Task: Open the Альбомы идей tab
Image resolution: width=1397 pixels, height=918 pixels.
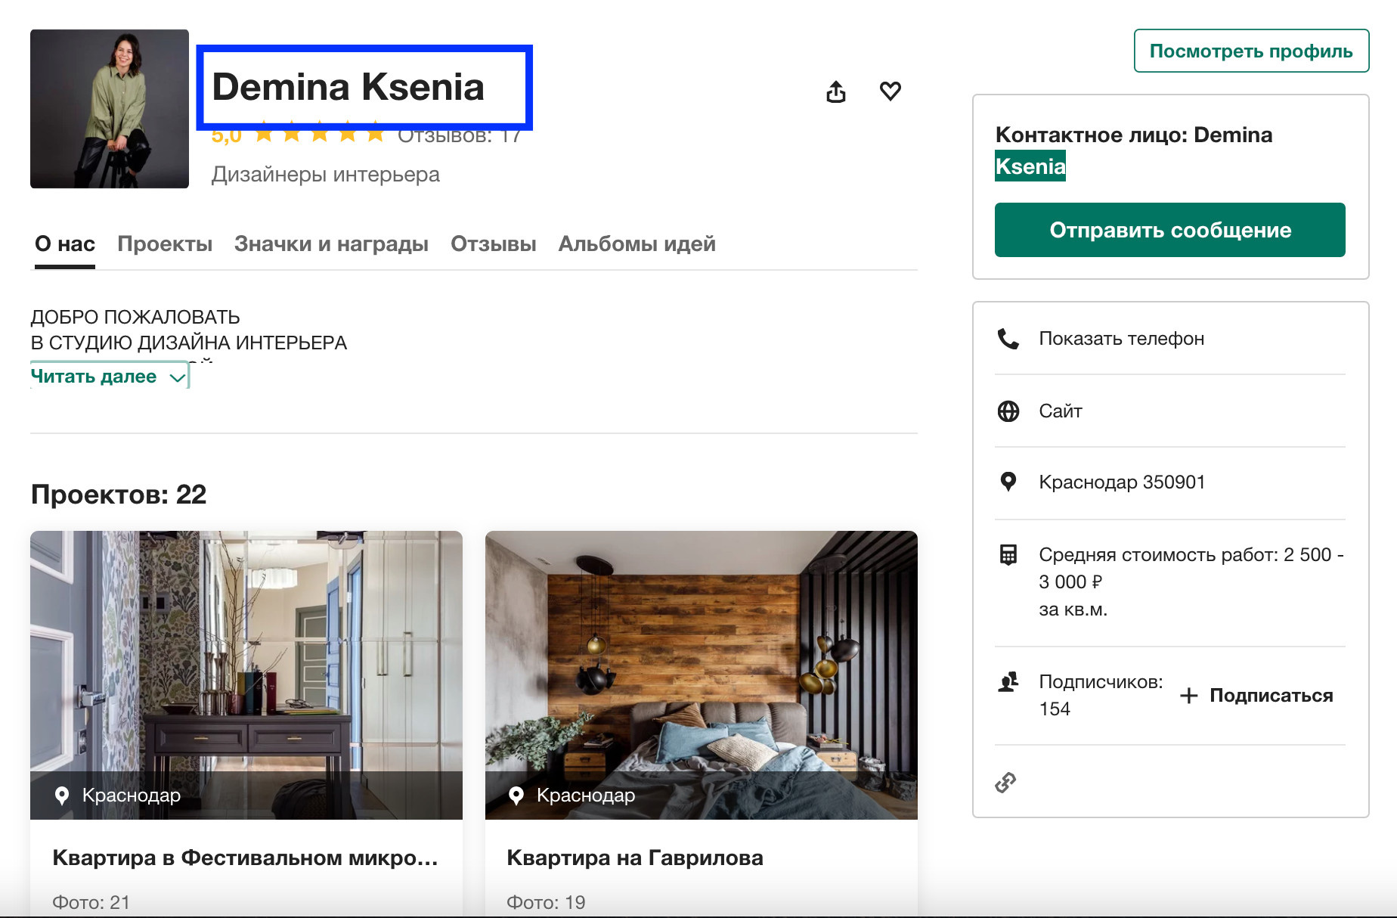Action: click(636, 243)
